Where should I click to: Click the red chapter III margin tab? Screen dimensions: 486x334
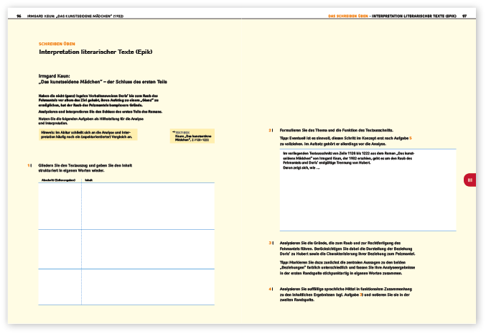[469, 180]
